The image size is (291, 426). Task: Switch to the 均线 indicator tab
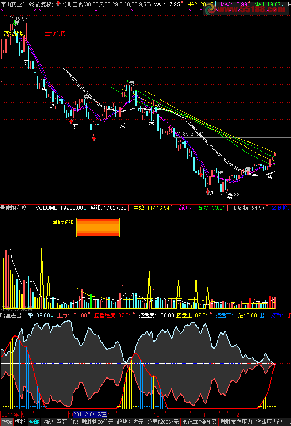pos(48,422)
